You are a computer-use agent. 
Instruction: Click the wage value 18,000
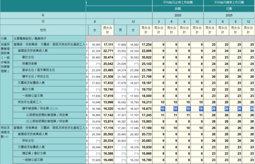click(147, 96)
